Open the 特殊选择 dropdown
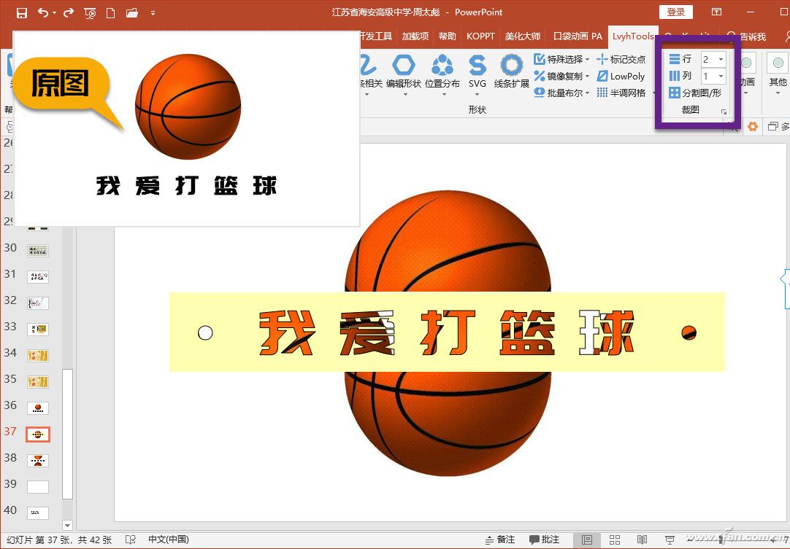 tap(559, 59)
